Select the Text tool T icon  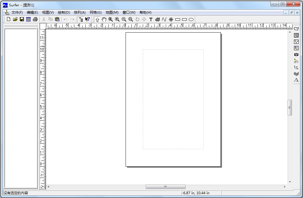[151, 19]
